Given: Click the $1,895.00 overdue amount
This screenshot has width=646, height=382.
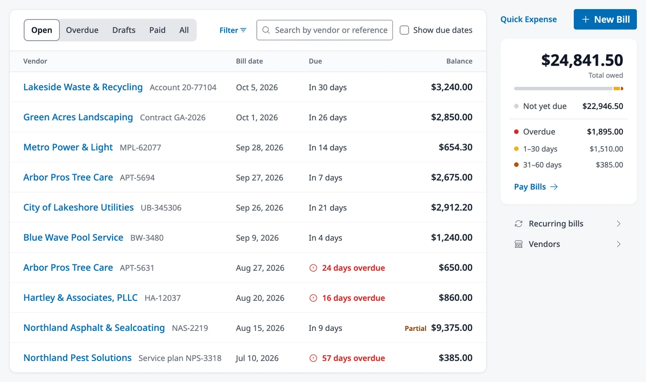Looking at the screenshot, I should pyautogui.click(x=605, y=132).
